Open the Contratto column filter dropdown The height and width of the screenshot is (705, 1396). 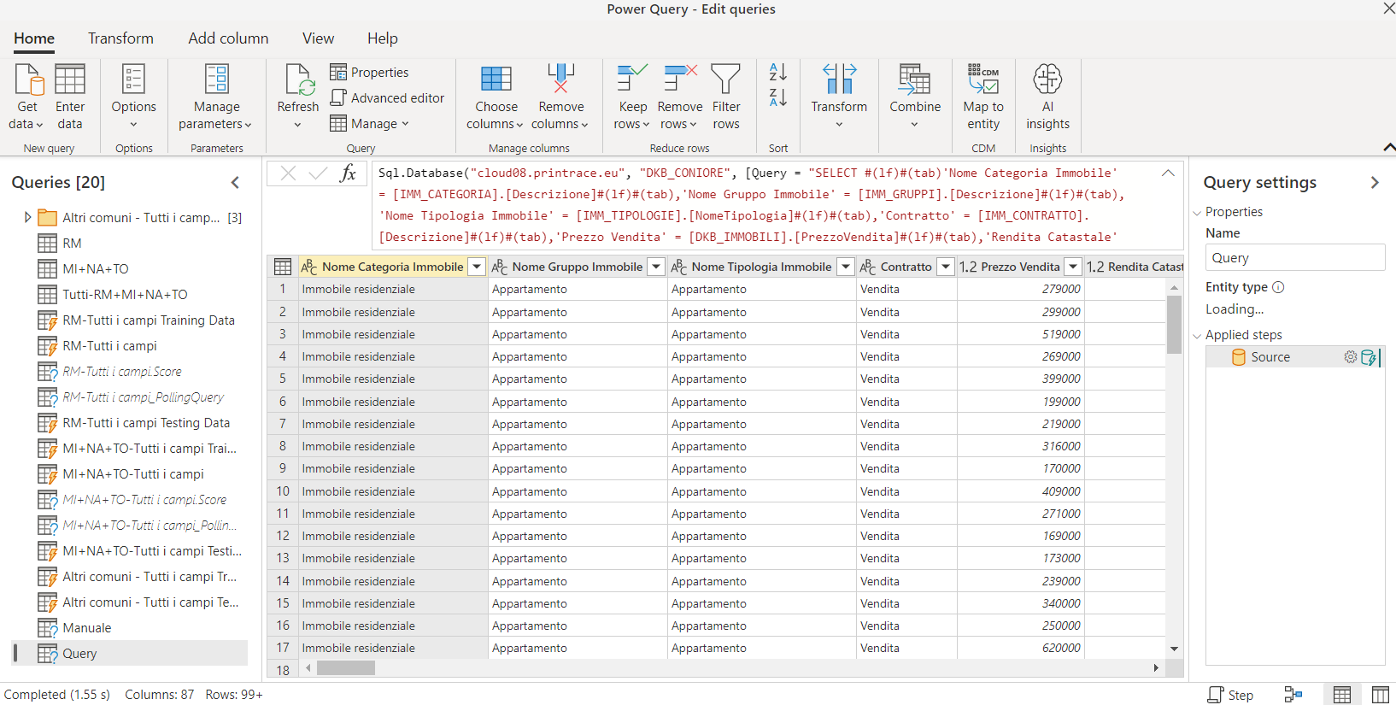(945, 267)
